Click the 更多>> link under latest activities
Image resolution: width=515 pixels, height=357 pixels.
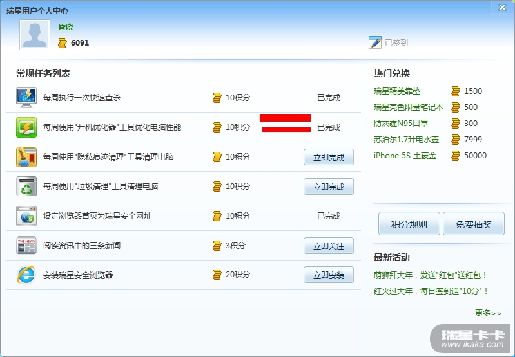(x=488, y=313)
